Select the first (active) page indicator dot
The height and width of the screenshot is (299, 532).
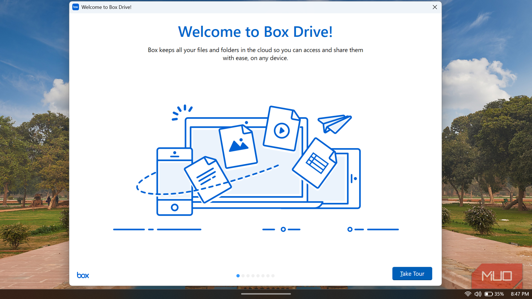[x=238, y=276]
